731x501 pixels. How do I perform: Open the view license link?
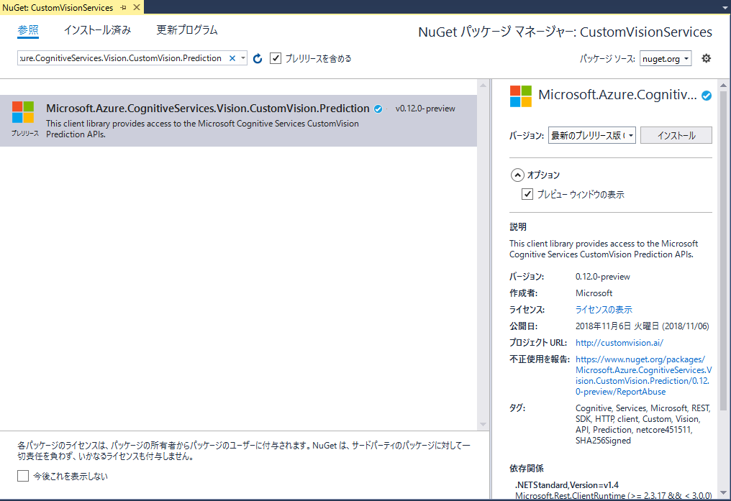[x=604, y=310]
